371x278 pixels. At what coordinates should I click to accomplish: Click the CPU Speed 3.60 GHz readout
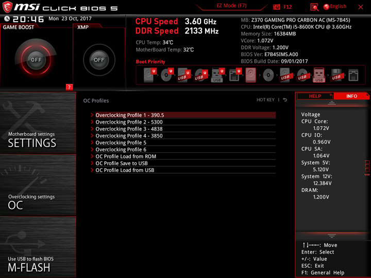coord(176,22)
